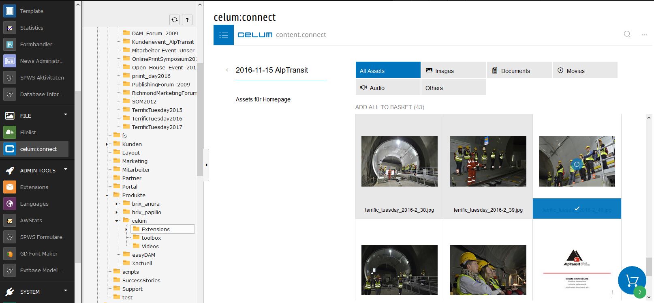654x303 pixels.
Task: Open the GD Font Maker module icon
Action: pos(10,254)
